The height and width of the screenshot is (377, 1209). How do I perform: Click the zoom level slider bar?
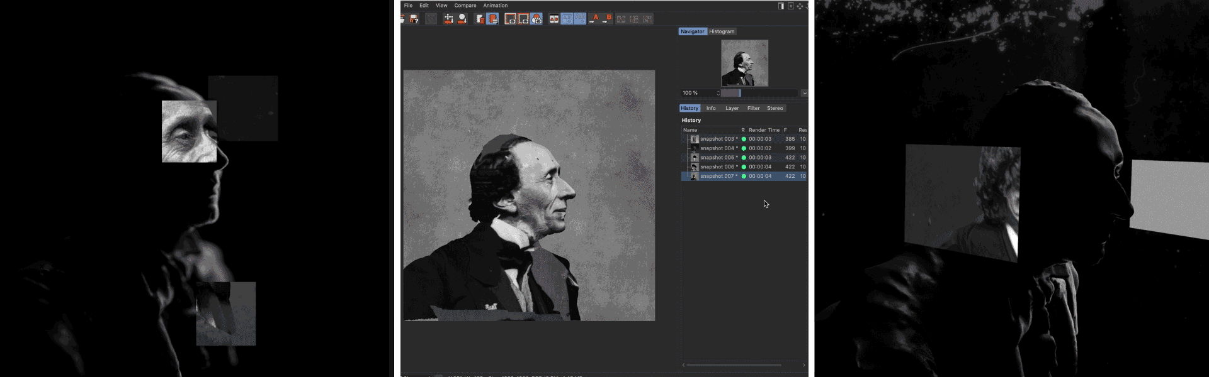(759, 93)
